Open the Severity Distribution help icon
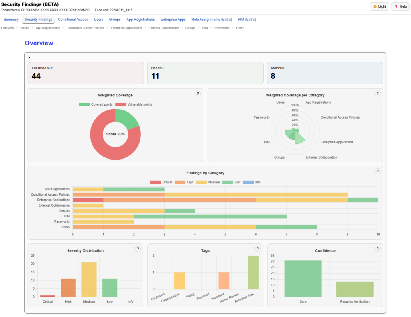 [x=138, y=249]
